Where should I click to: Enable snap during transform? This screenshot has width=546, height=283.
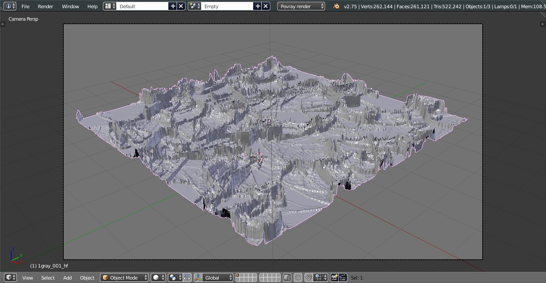click(308, 278)
